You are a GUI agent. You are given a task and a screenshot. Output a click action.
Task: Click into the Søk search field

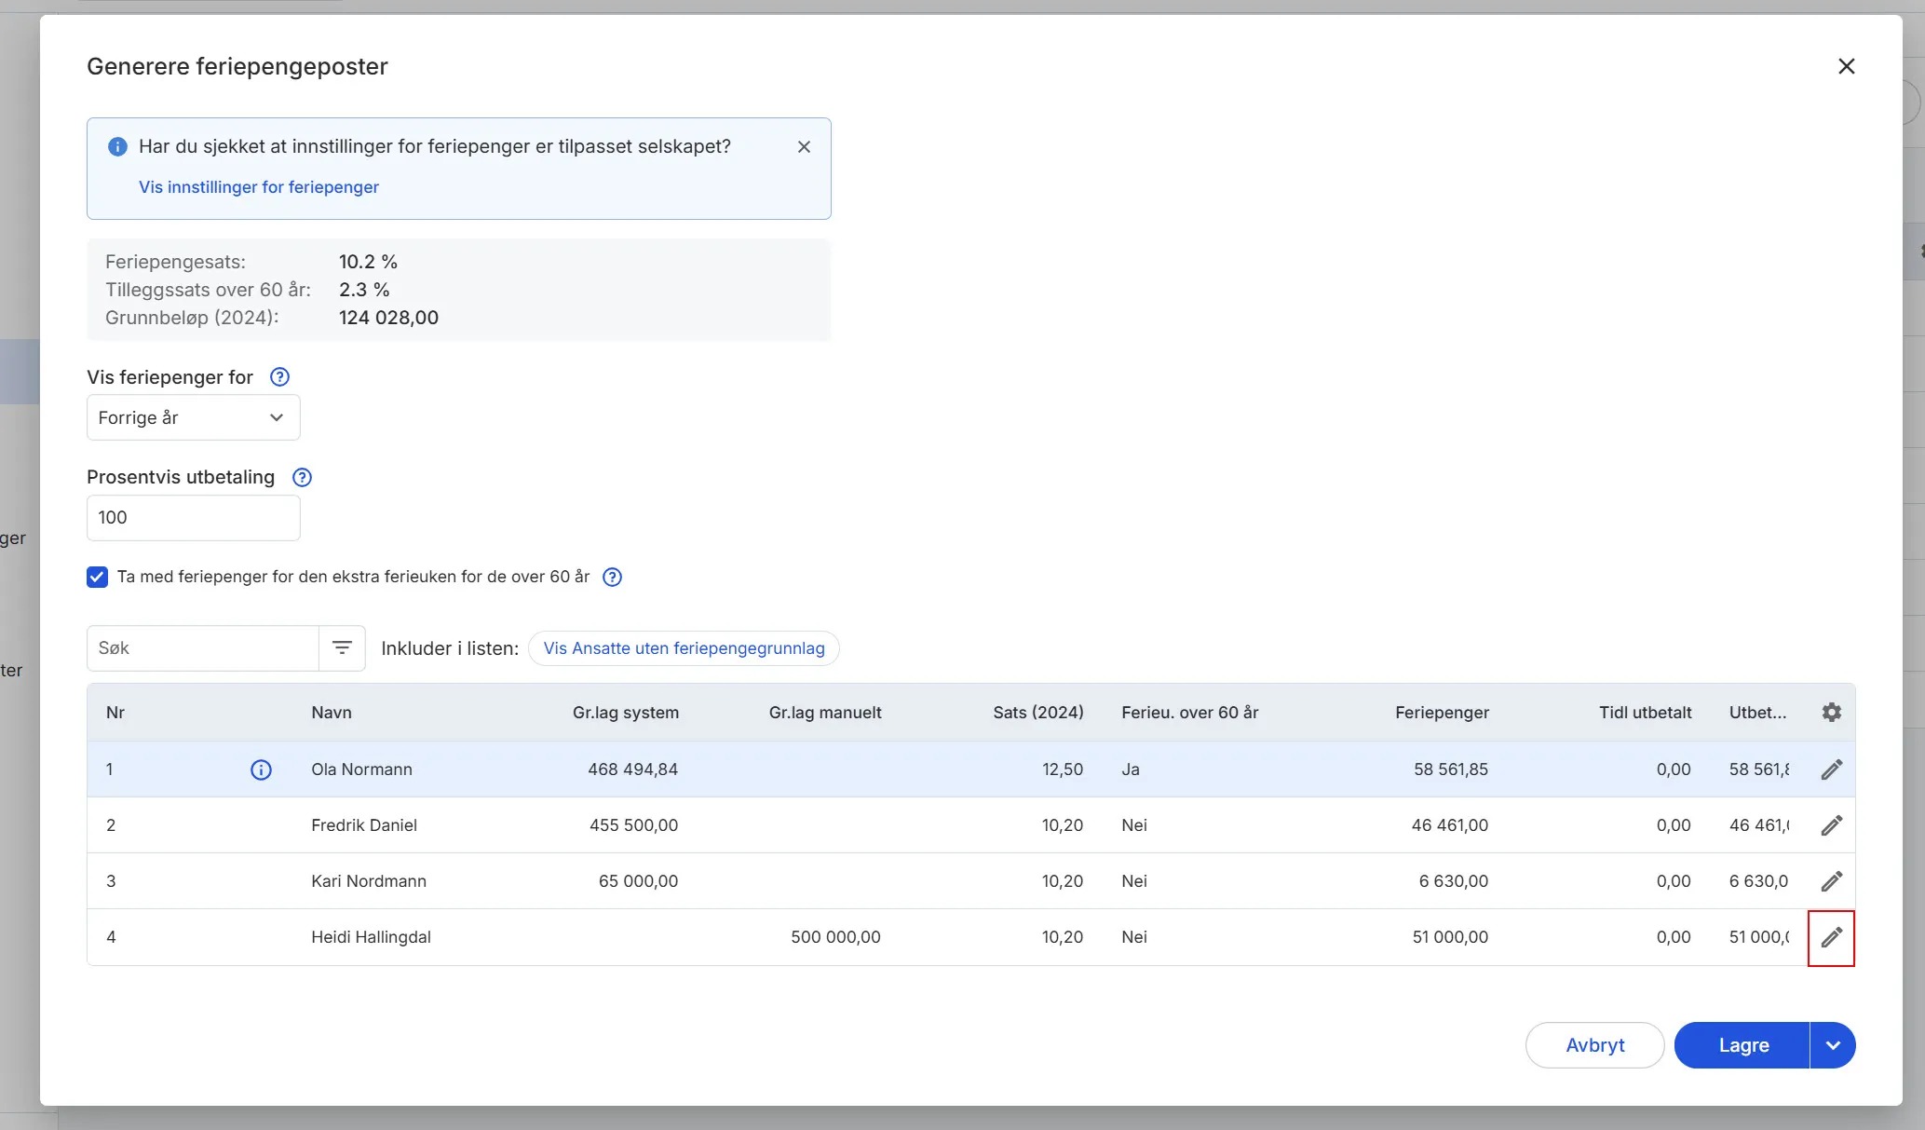pyautogui.click(x=203, y=648)
